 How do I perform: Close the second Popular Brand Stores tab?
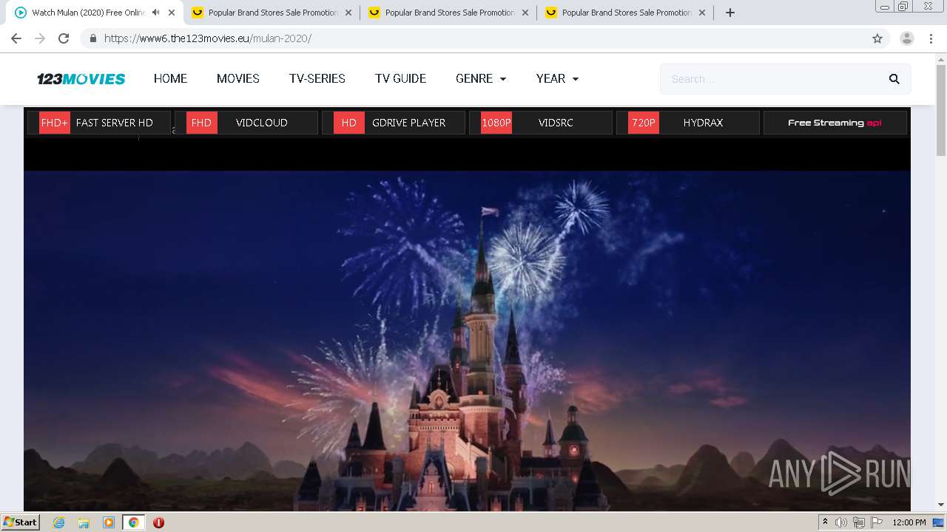(x=348, y=13)
